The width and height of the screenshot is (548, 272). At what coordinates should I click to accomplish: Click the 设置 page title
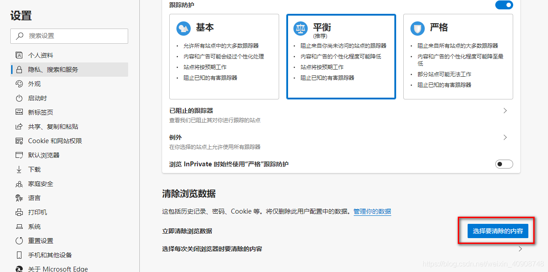pos(21,16)
